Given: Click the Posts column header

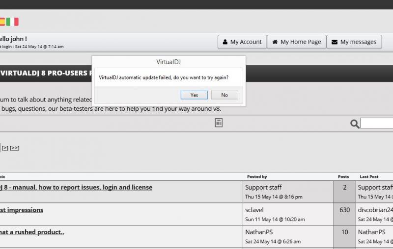Looking at the screenshot, I should click(343, 177).
